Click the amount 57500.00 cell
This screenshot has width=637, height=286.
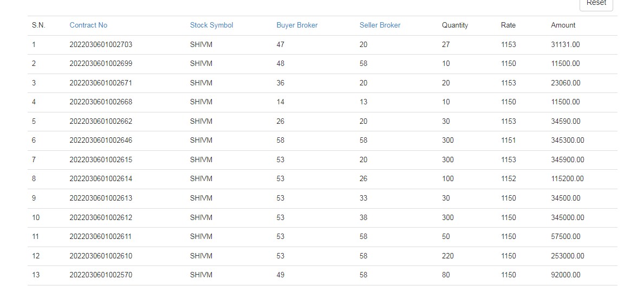point(565,237)
